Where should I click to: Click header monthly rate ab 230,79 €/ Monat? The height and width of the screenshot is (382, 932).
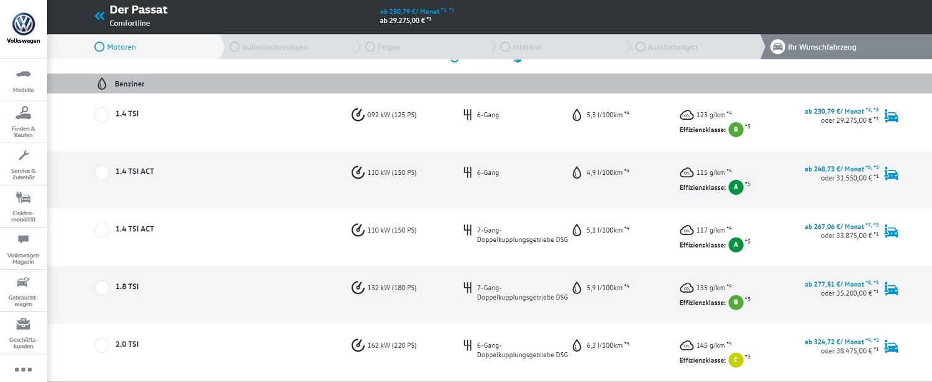(x=417, y=11)
